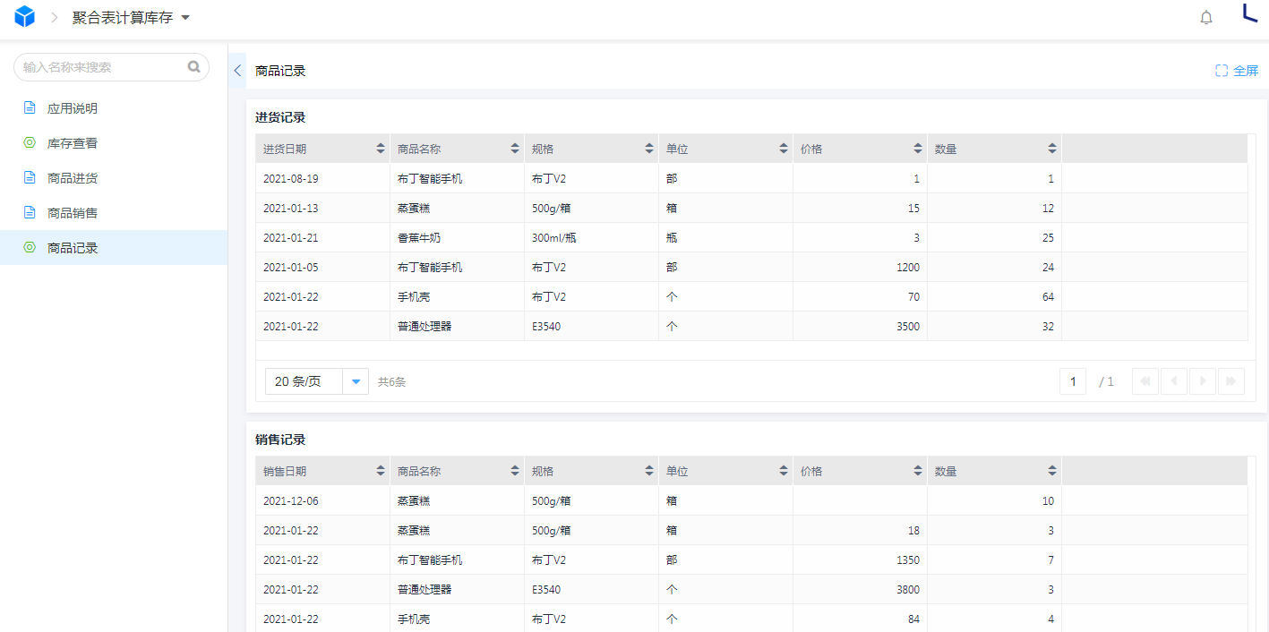
Task: Click the fullscreen 全屏 button
Action: [x=1237, y=71]
